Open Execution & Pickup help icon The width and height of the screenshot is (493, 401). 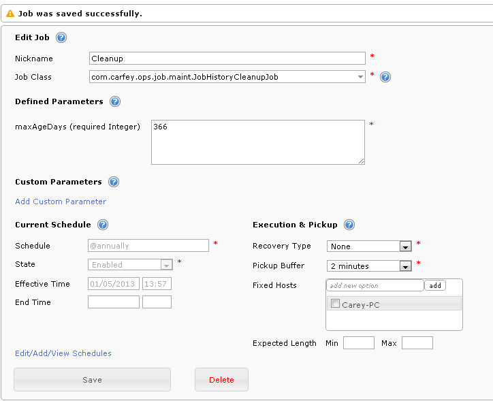click(349, 225)
